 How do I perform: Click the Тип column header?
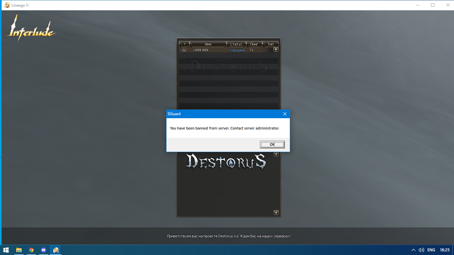click(x=271, y=44)
